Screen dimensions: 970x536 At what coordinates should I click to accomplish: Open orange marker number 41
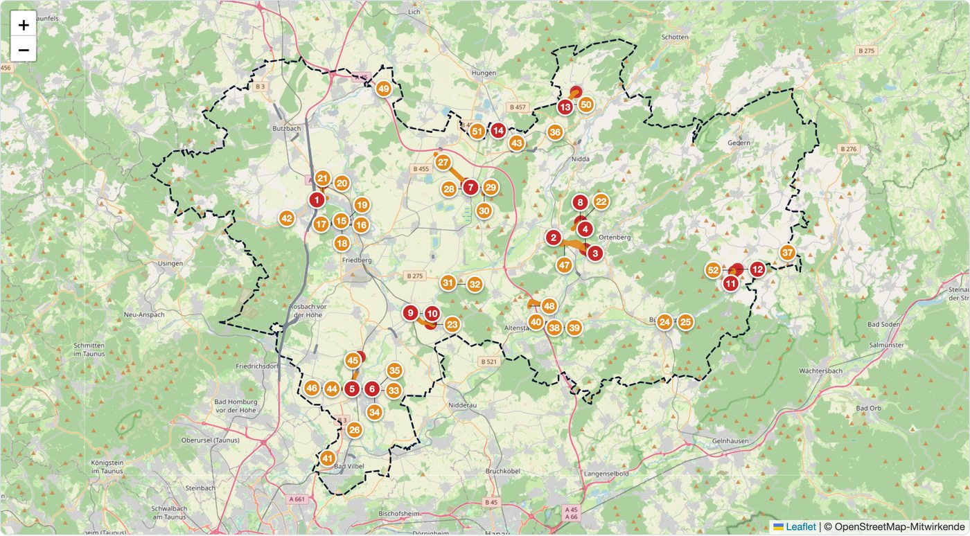click(x=328, y=458)
